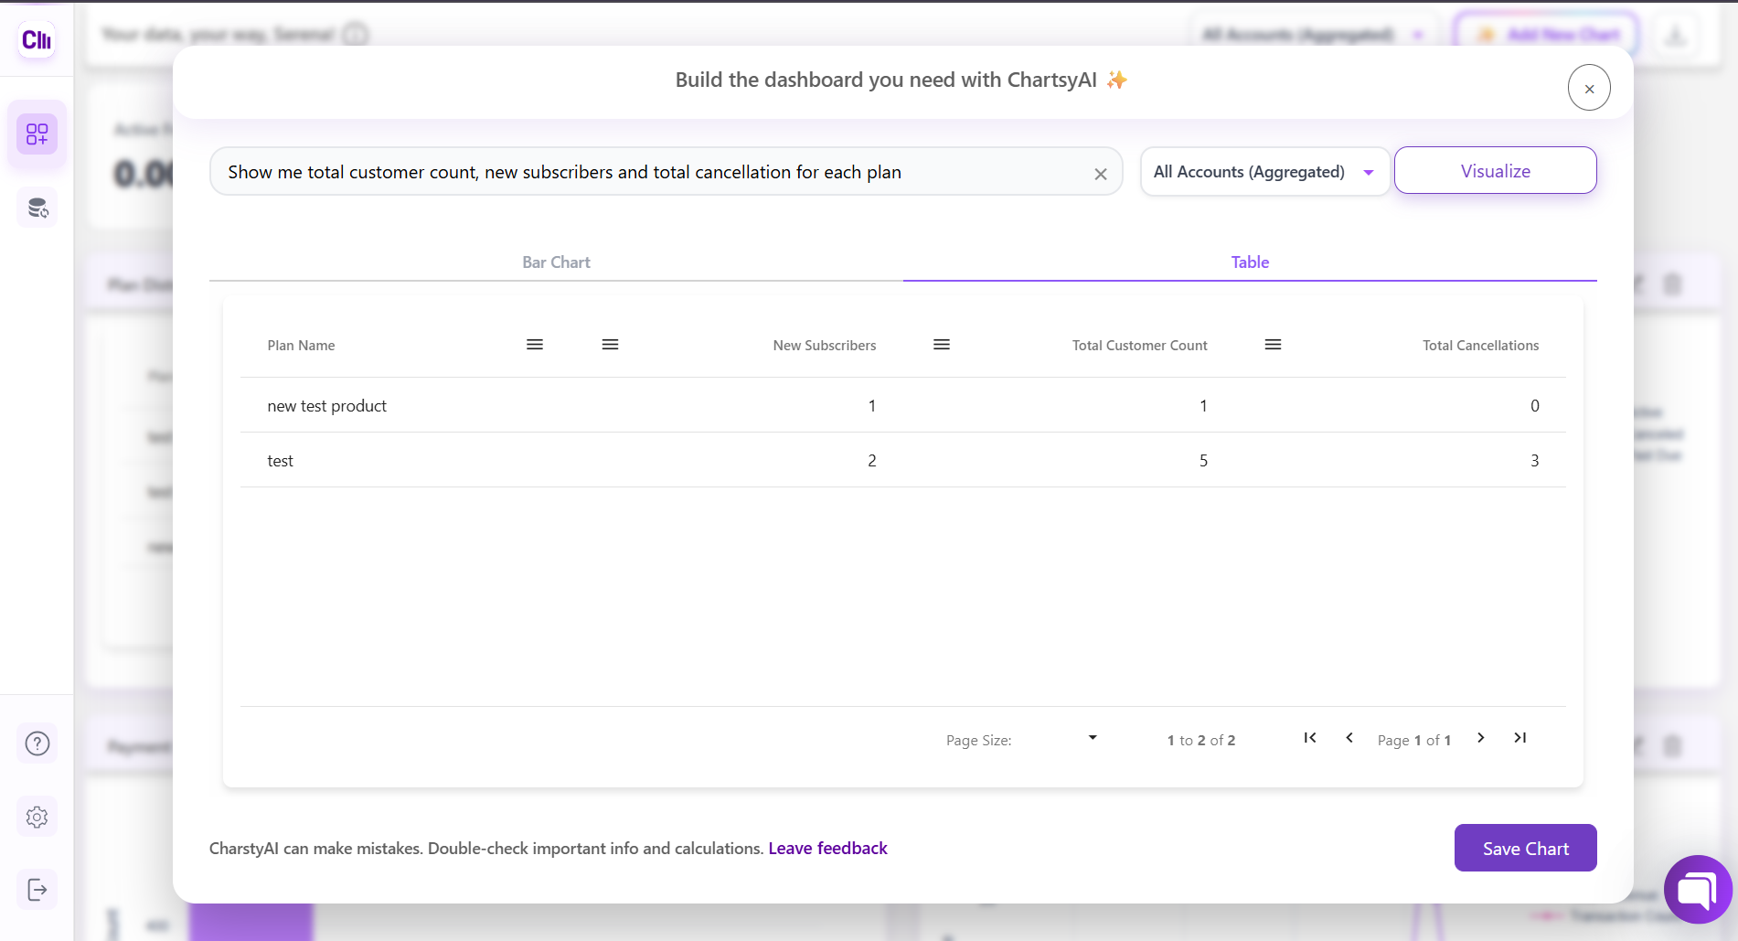
Task: Click the Visualize button
Action: point(1495,171)
